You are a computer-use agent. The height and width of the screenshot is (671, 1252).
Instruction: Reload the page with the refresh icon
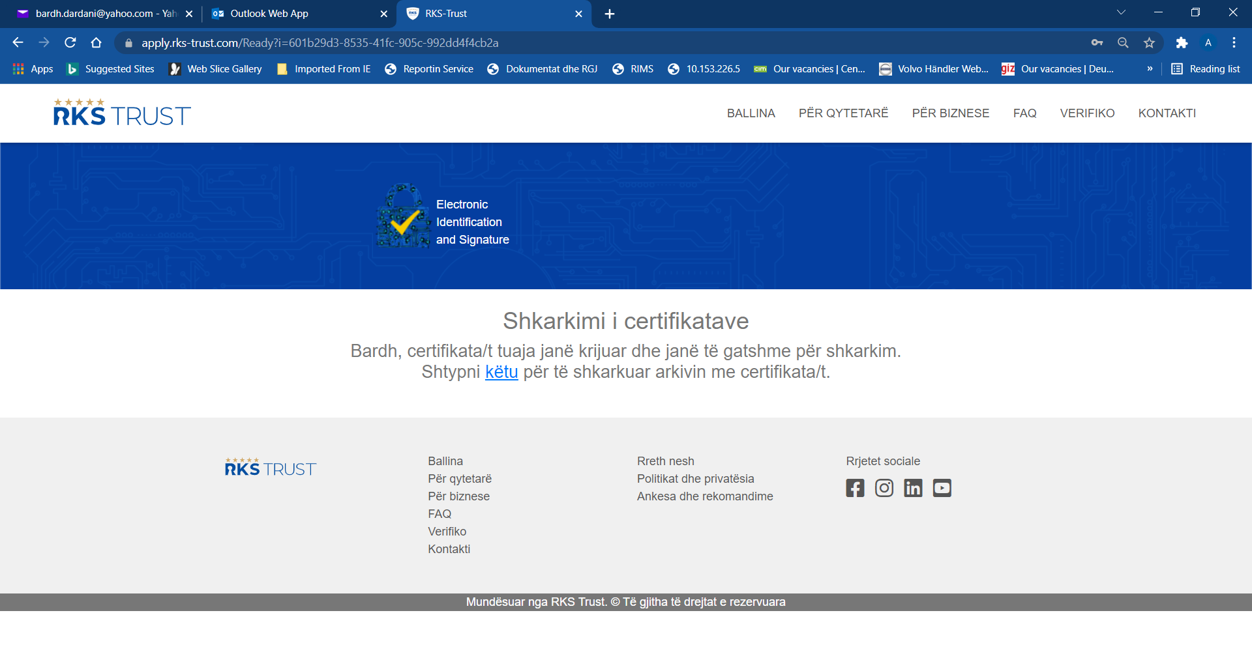[x=70, y=42]
